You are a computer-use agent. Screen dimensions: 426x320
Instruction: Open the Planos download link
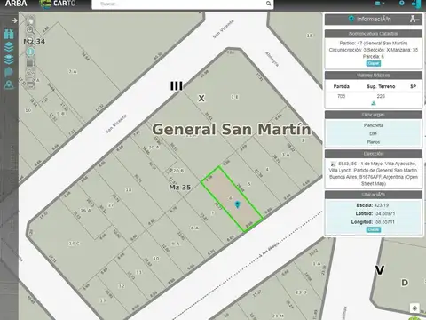click(374, 142)
